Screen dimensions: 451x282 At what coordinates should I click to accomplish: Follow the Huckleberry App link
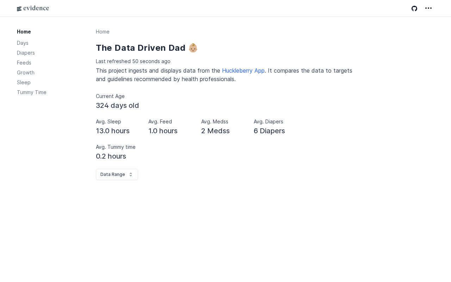(243, 70)
